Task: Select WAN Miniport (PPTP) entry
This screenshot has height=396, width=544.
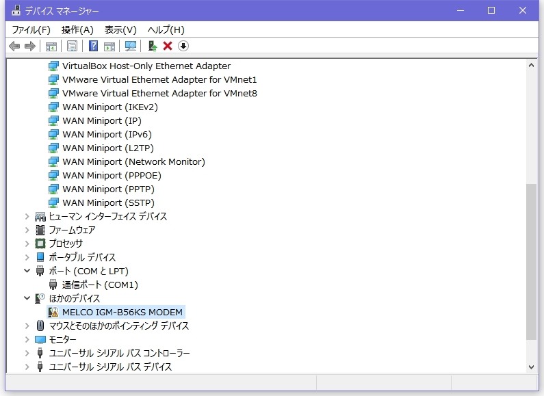Action: 108,189
